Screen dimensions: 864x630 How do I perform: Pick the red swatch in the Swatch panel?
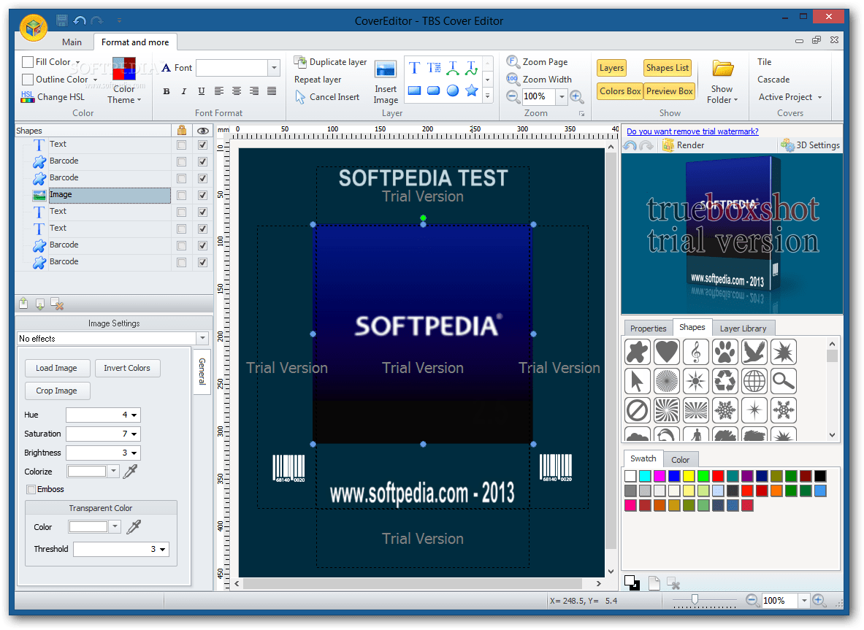pyautogui.click(x=719, y=476)
